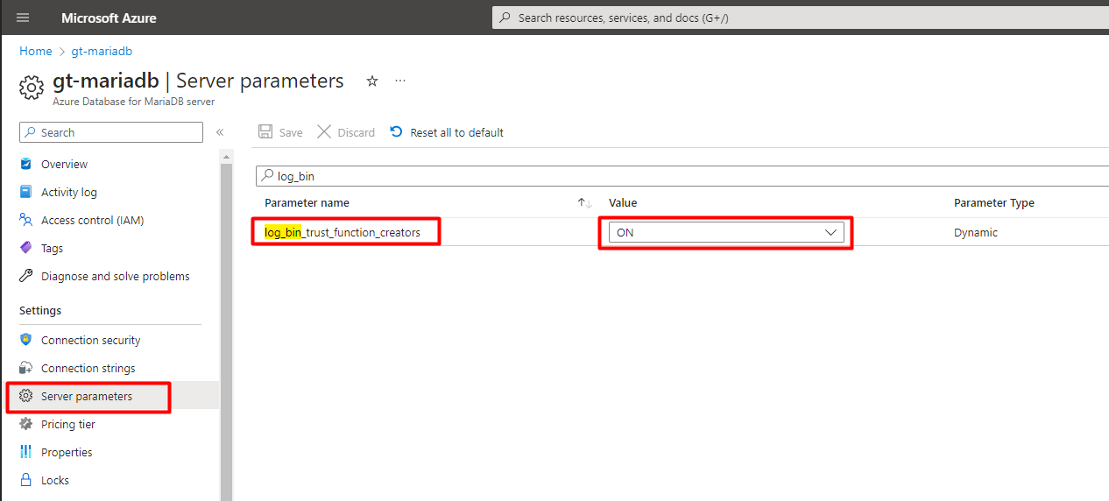Click the Value column header
1109x501 pixels.
[623, 203]
